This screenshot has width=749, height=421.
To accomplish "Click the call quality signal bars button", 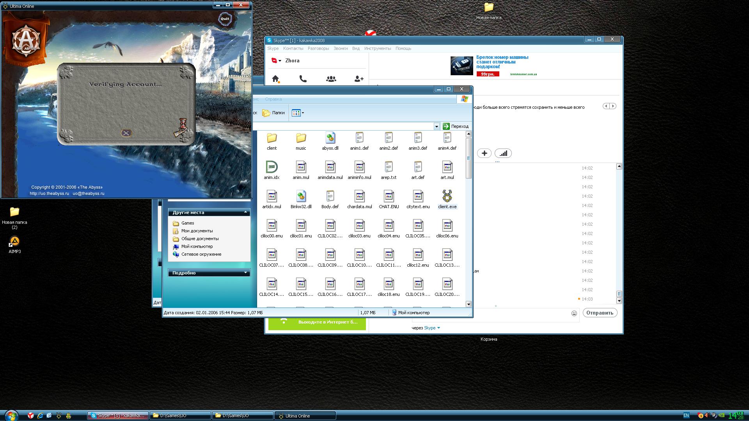I will click(x=503, y=153).
